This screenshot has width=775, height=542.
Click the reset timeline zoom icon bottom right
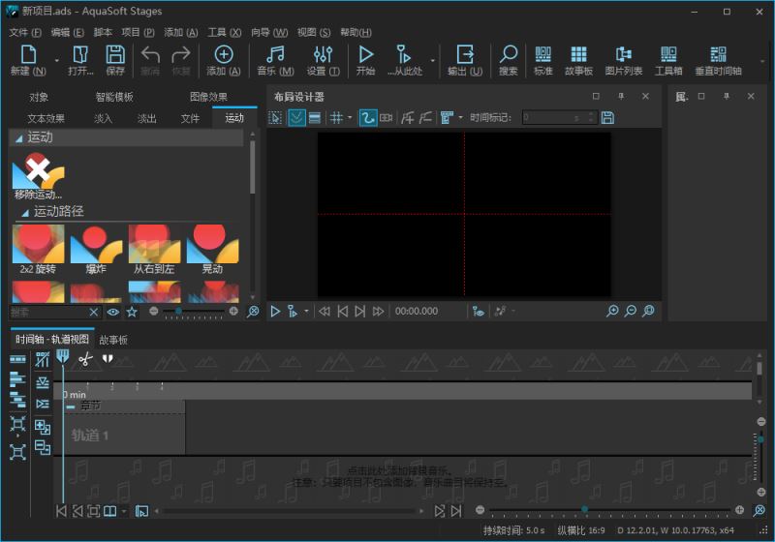(x=759, y=510)
